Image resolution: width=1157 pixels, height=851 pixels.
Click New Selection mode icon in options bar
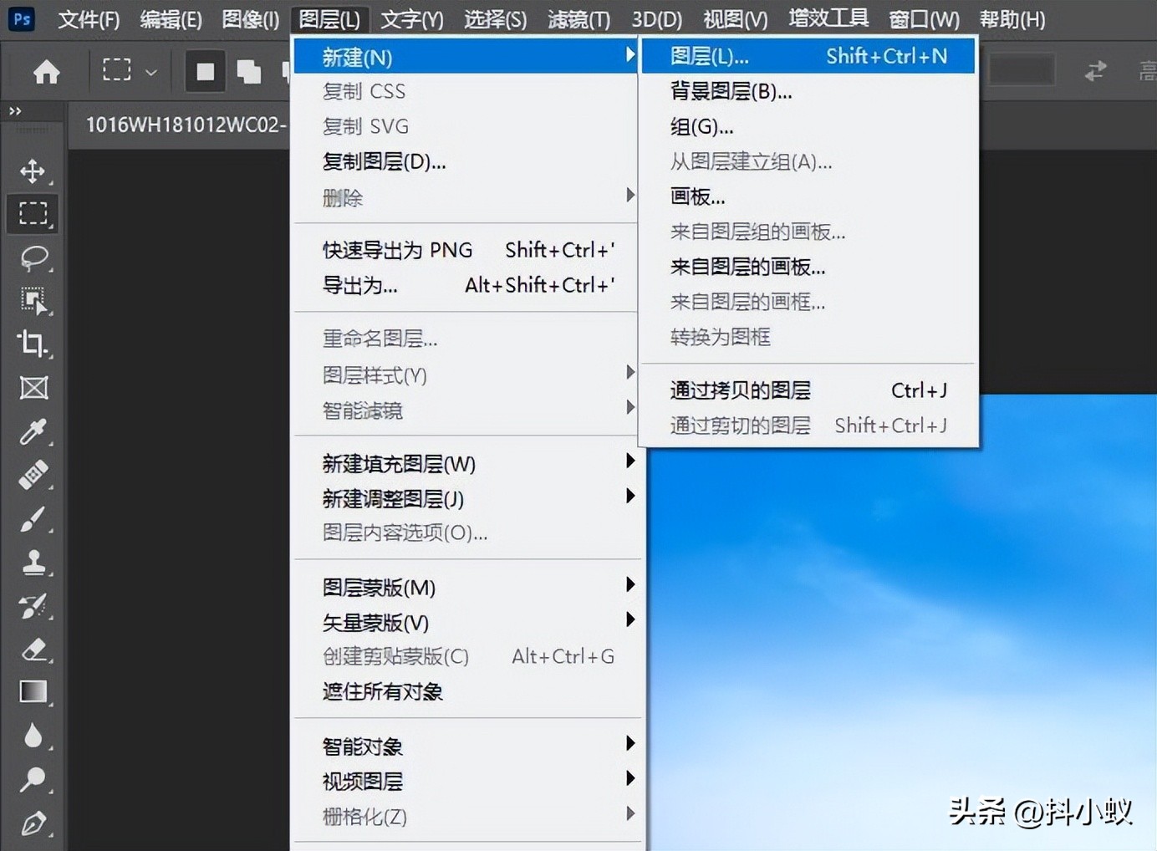coord(205,72)
